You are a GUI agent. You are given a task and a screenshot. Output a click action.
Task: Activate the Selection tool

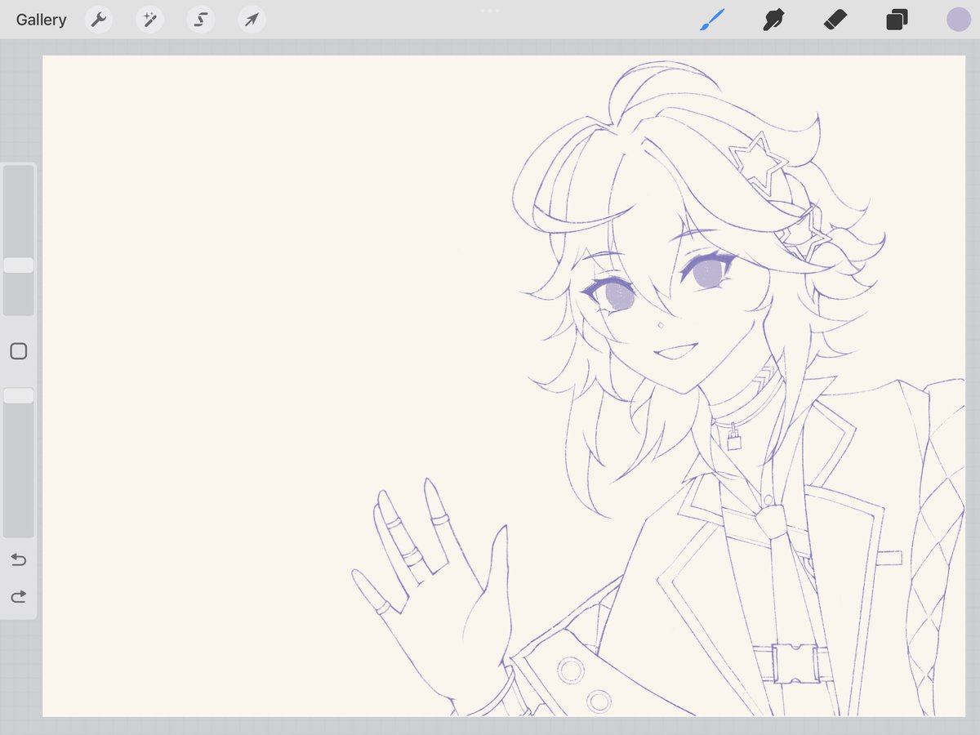201,20
